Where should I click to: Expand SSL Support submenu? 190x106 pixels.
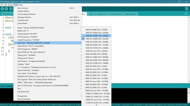[x=47, y=79]
